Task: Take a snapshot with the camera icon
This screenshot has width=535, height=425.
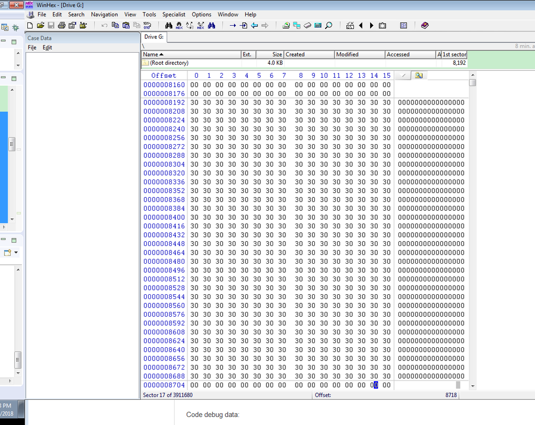Action: pos(382,25)
